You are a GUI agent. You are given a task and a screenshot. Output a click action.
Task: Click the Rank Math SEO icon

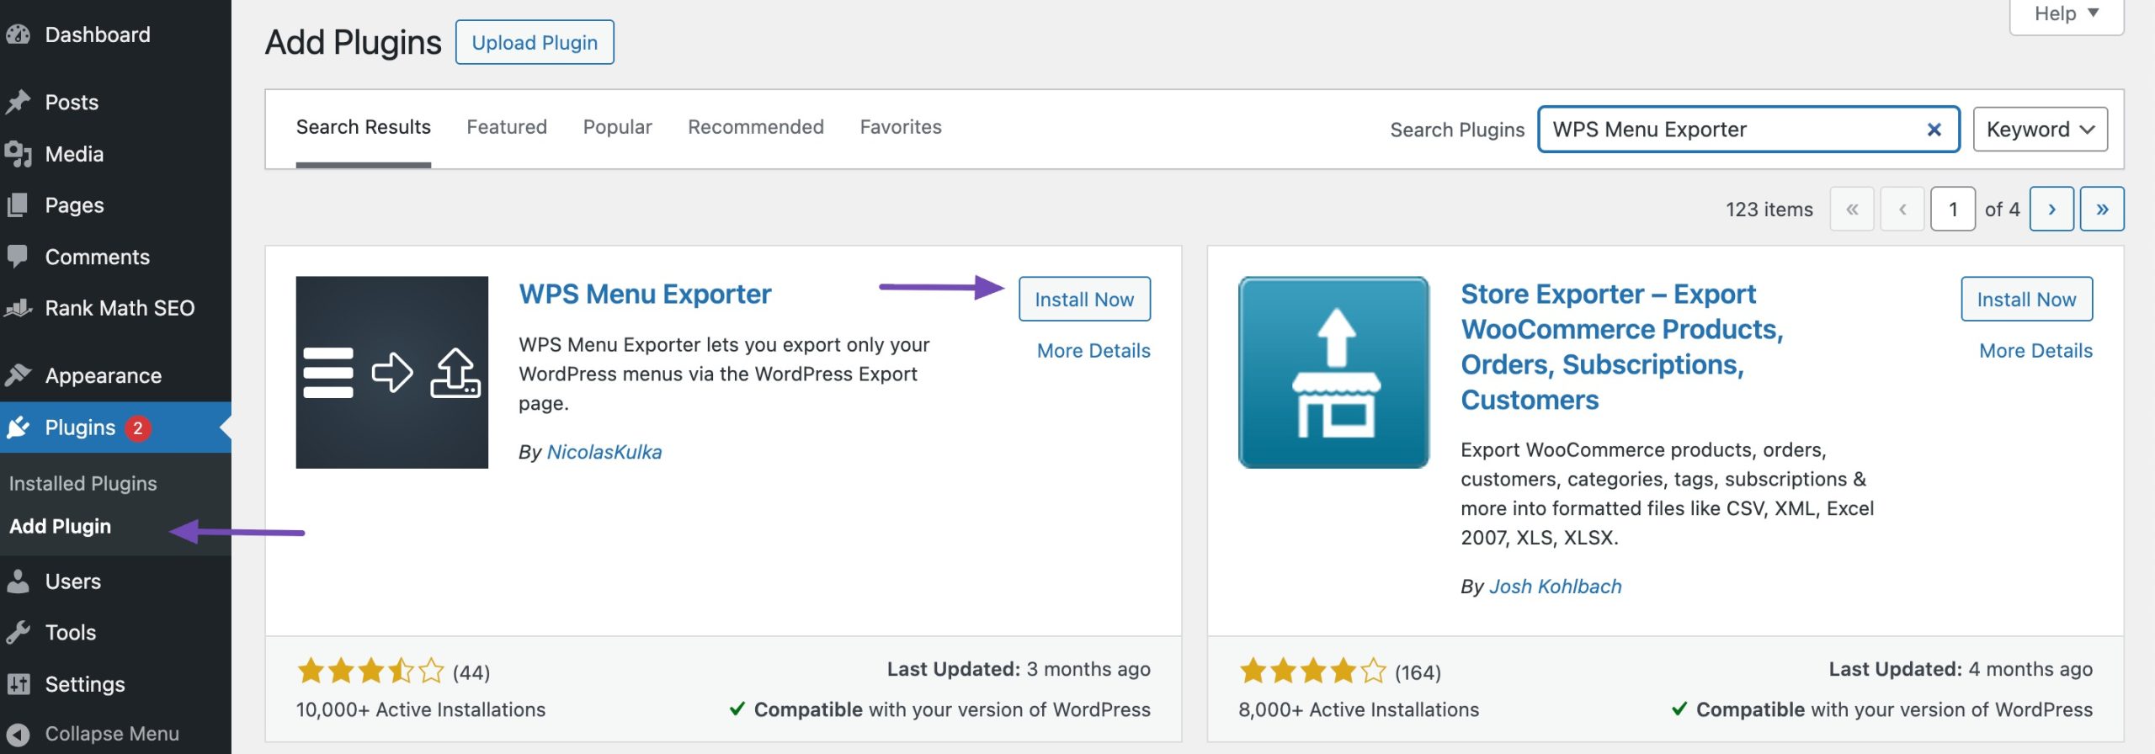[18, 308]
